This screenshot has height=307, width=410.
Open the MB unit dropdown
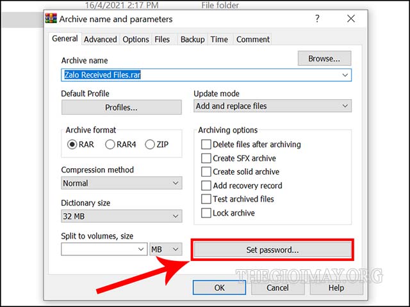[166, 249]
